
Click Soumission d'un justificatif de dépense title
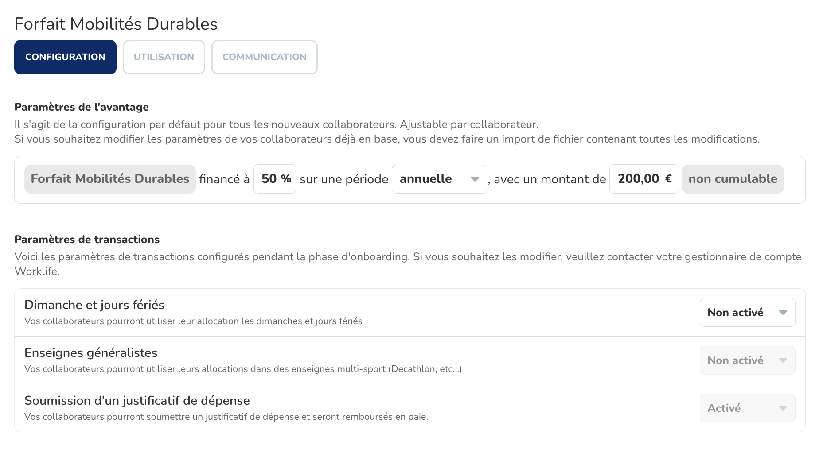tap(137, 401)
